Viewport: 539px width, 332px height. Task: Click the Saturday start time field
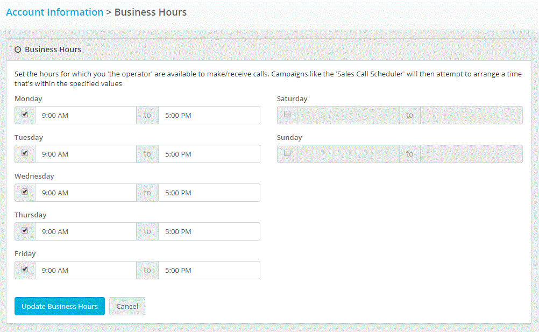(x=348, y=115)
